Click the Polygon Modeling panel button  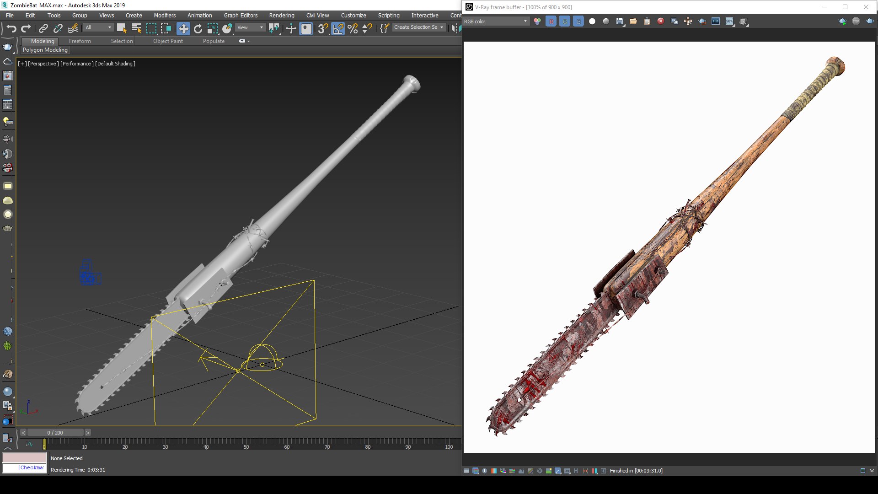(x=45, y=50)
